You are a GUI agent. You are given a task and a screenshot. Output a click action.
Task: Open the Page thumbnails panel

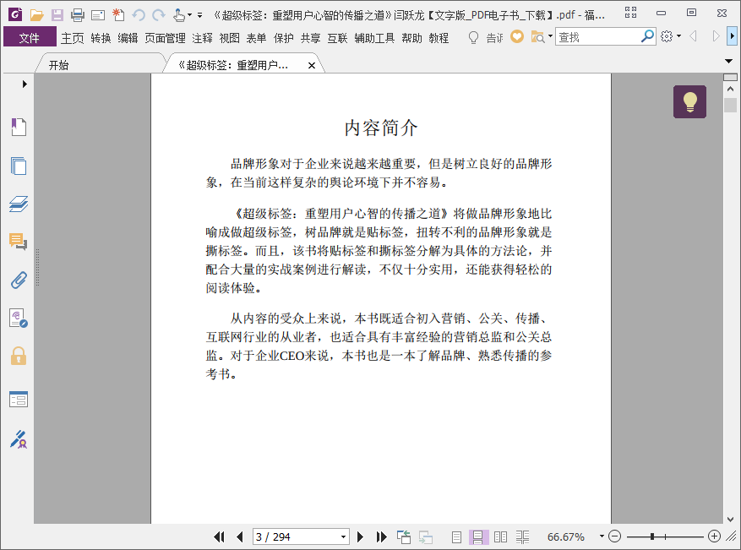tap(19, 166)
